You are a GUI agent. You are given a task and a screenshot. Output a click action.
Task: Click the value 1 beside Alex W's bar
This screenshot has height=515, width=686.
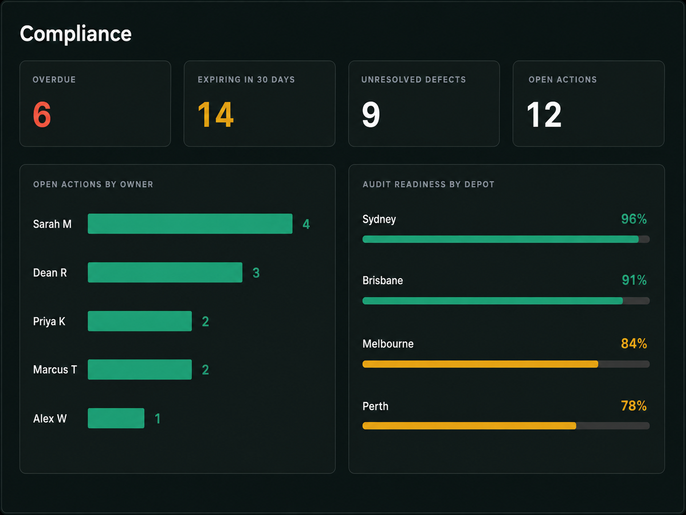pos(158,418)
